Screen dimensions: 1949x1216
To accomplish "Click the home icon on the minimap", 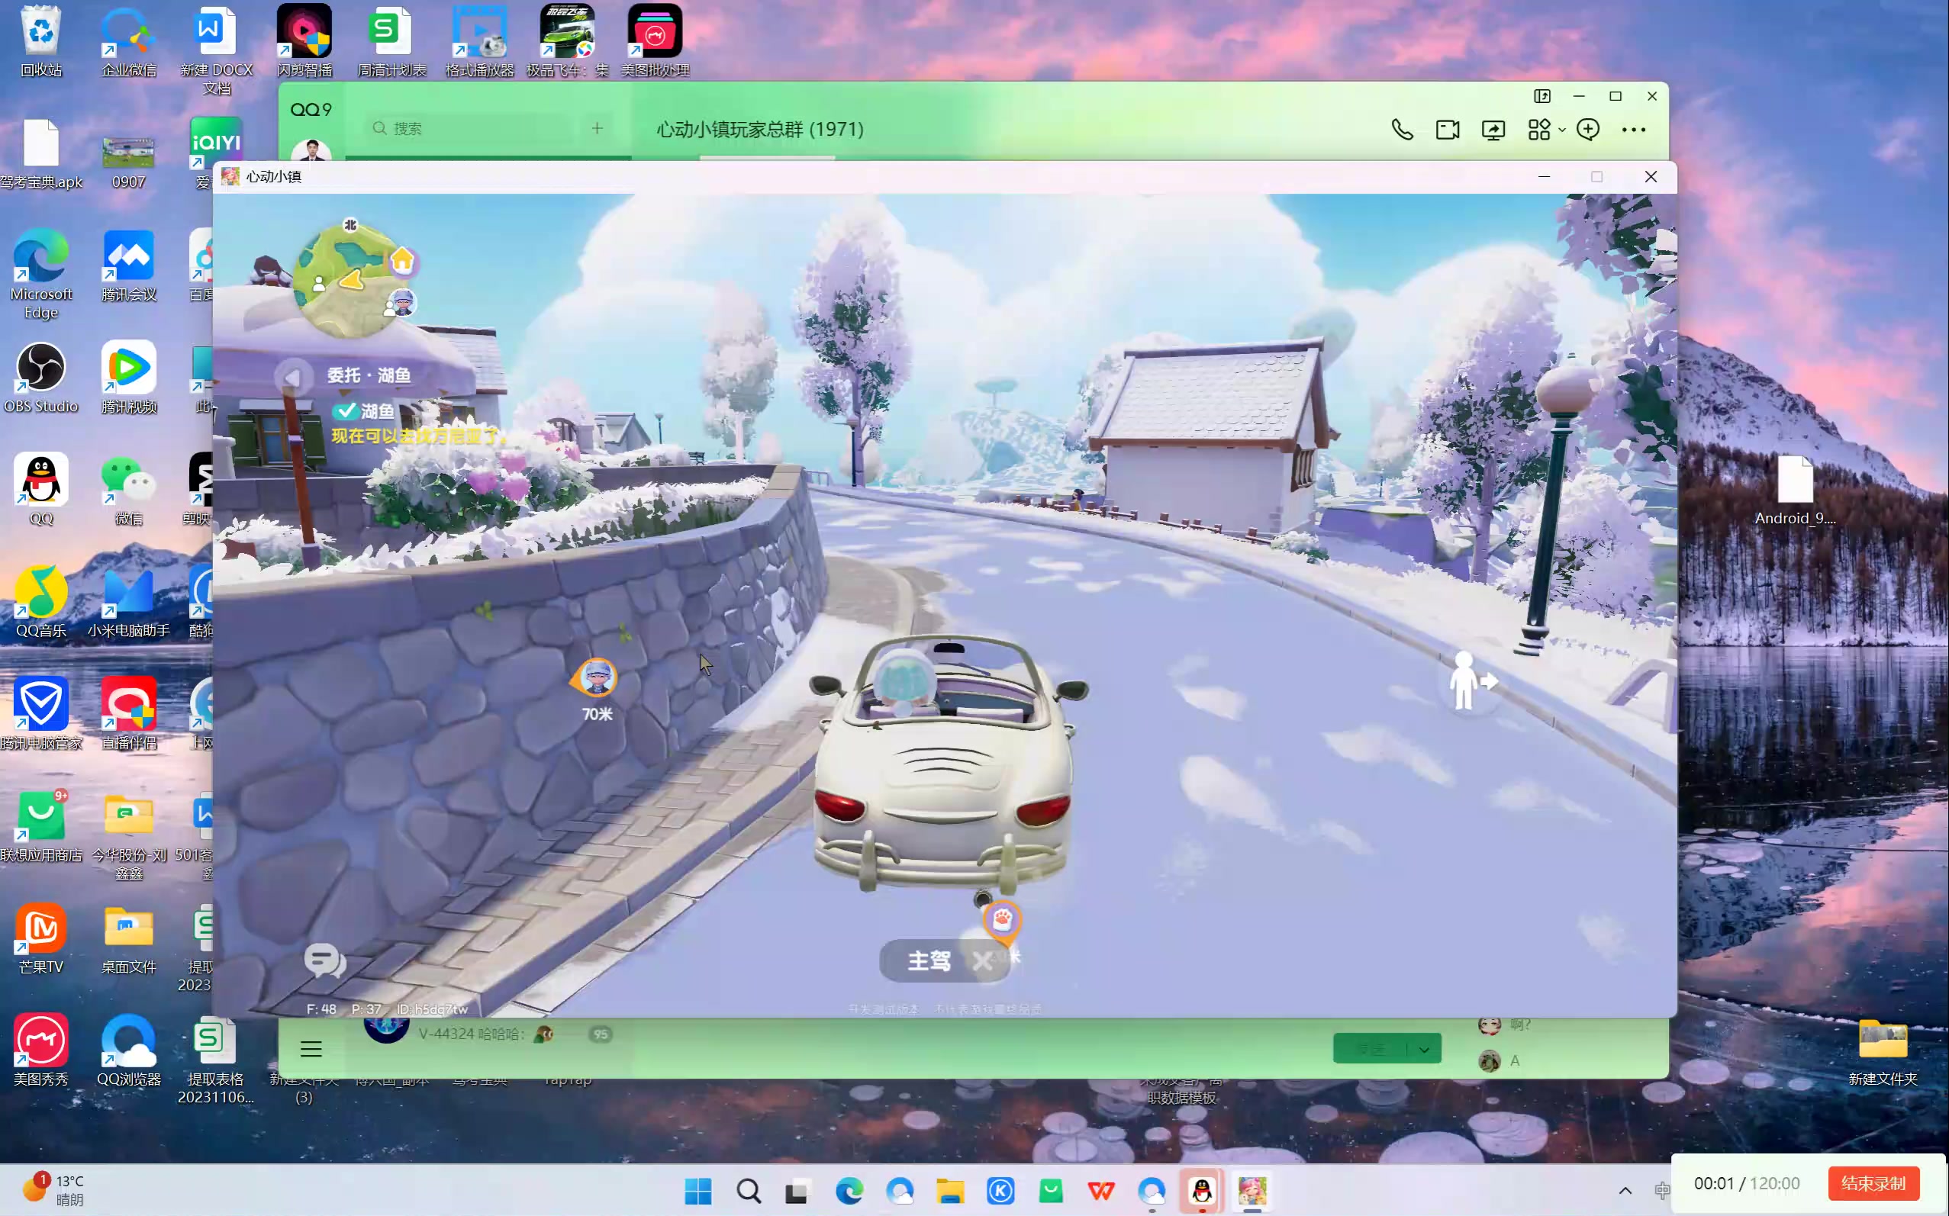I will (402, 261).
